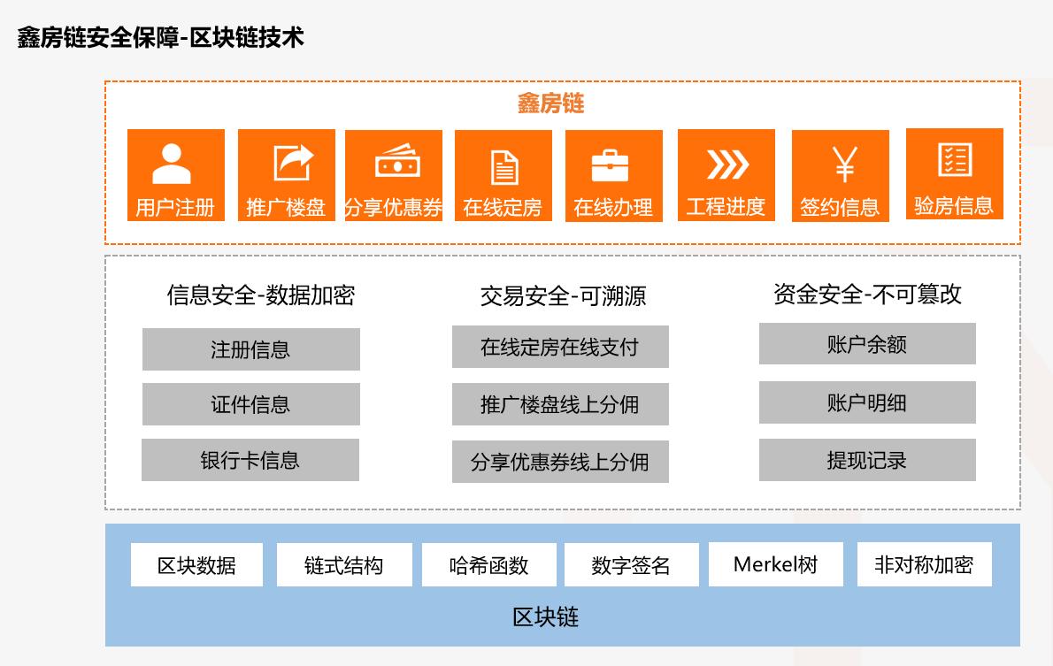
Task: Click the 在线定房 document icon
Action: pos(504,167)
